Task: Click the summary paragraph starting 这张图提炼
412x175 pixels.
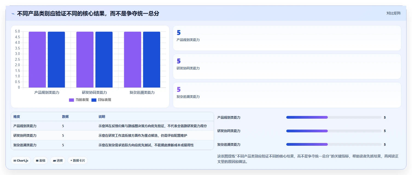Action: pos(308,159)
